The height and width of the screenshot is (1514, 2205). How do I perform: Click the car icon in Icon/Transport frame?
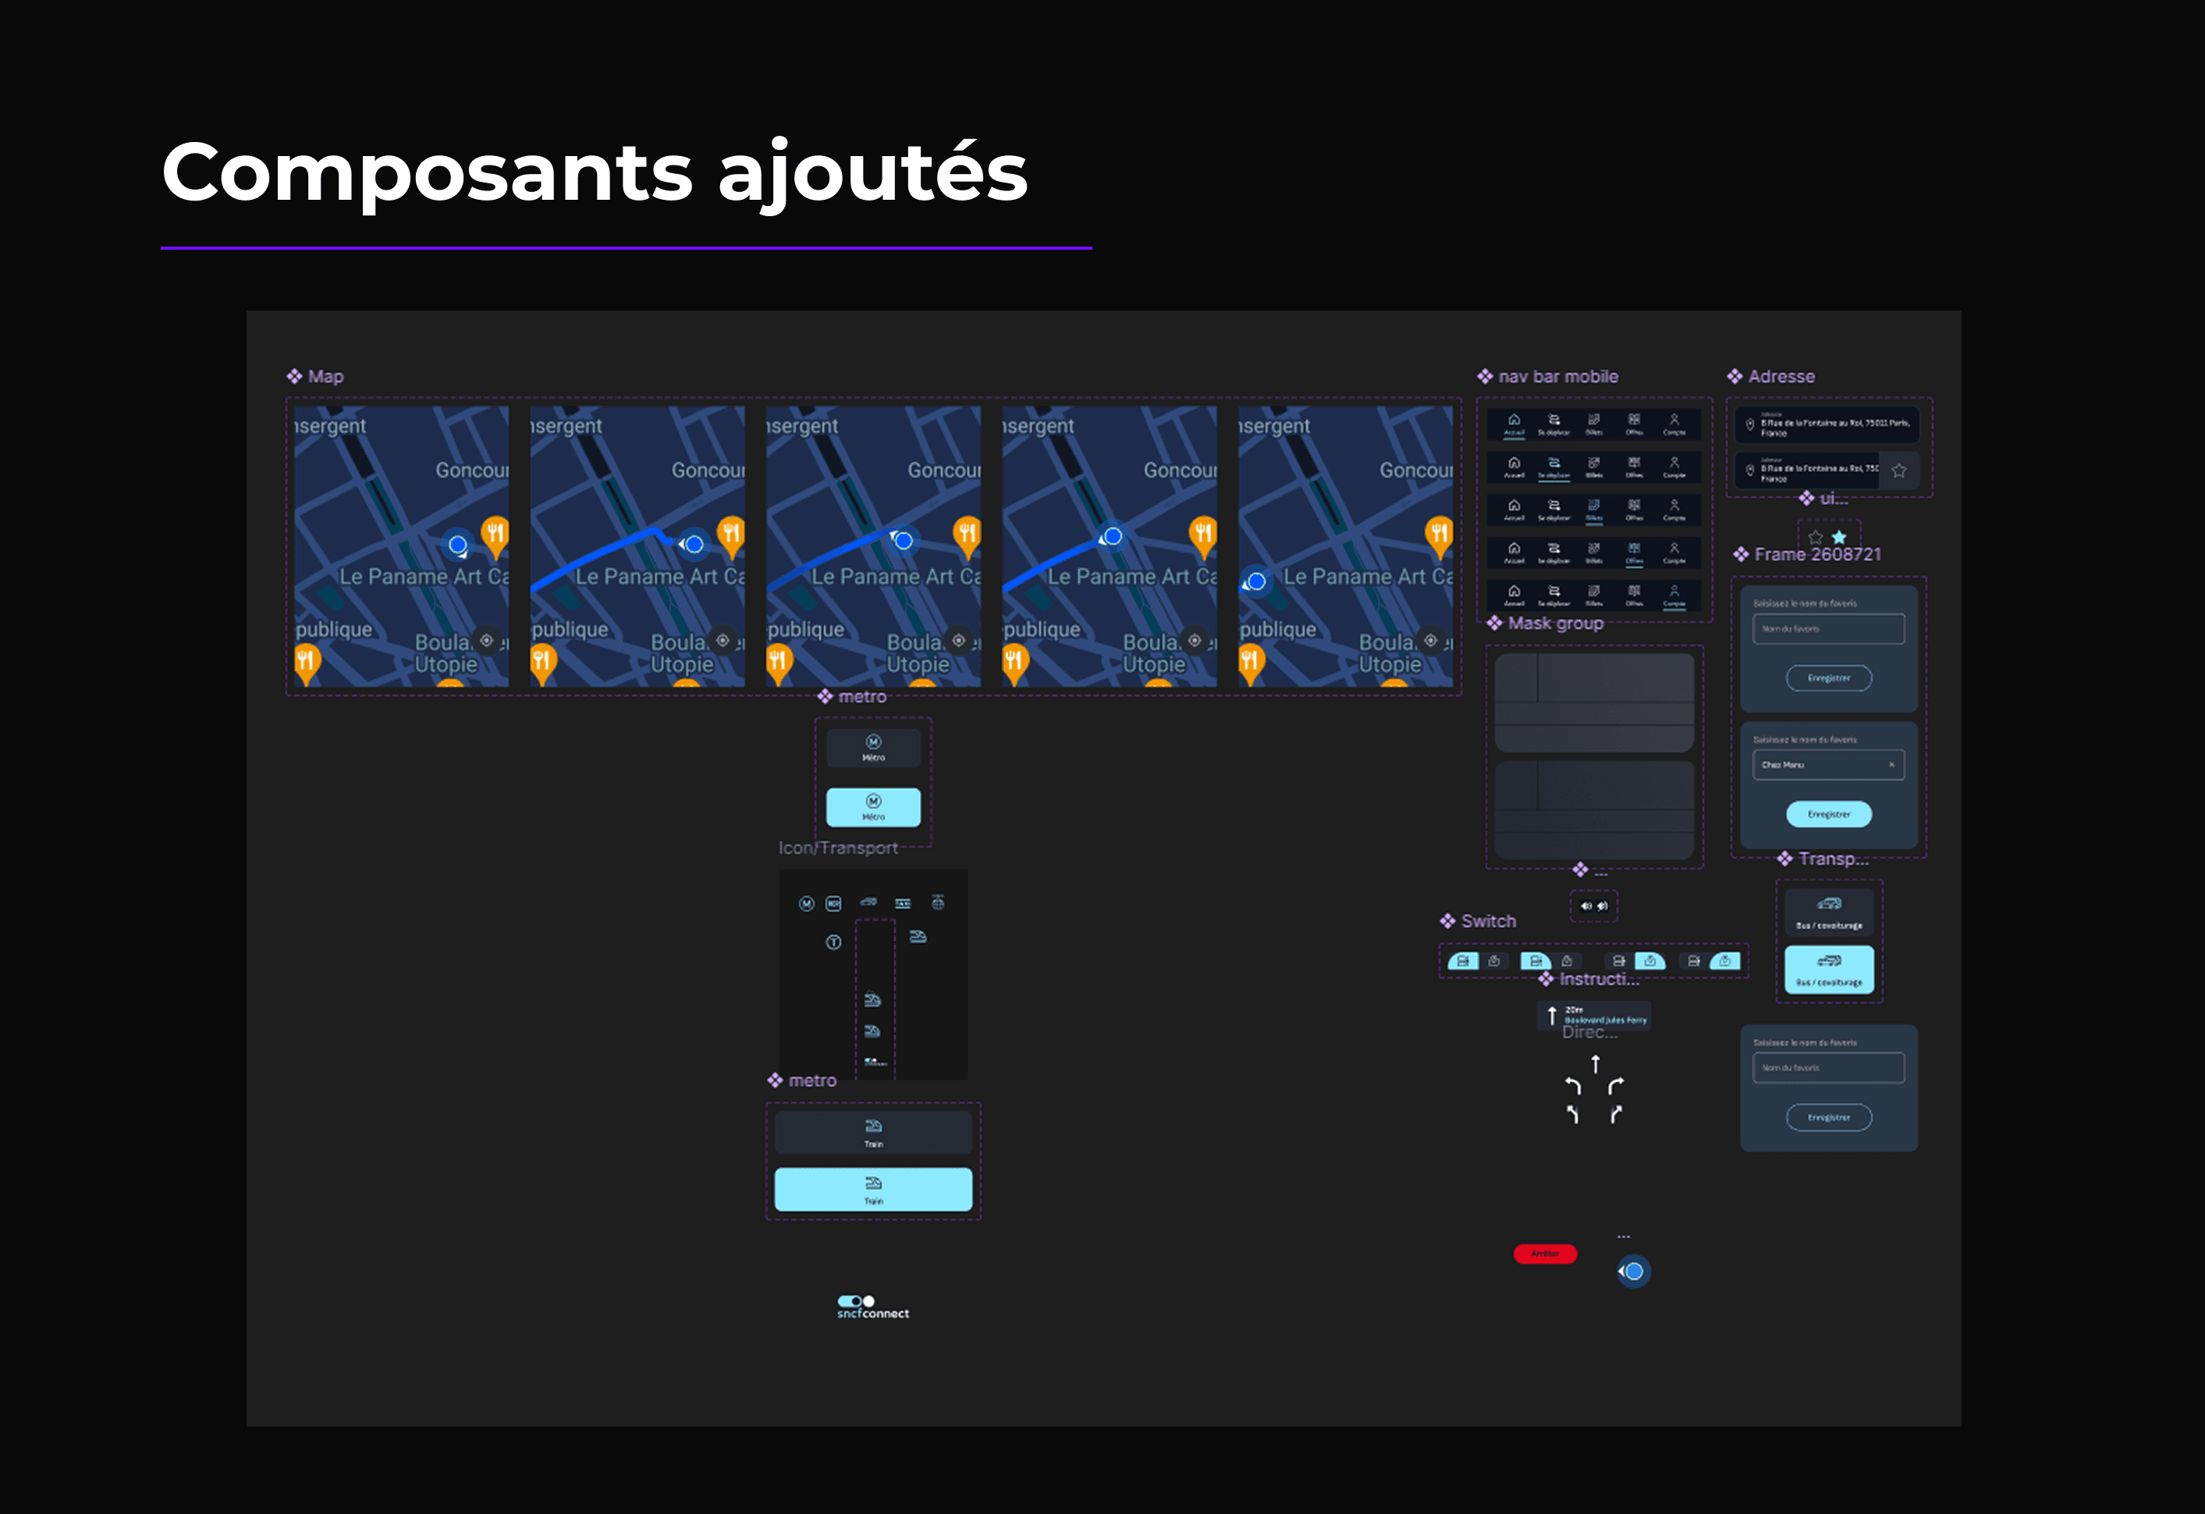[x=868, y=901]
